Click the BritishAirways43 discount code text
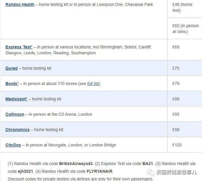This screenshot has width=203, height=181. (76, 164)
